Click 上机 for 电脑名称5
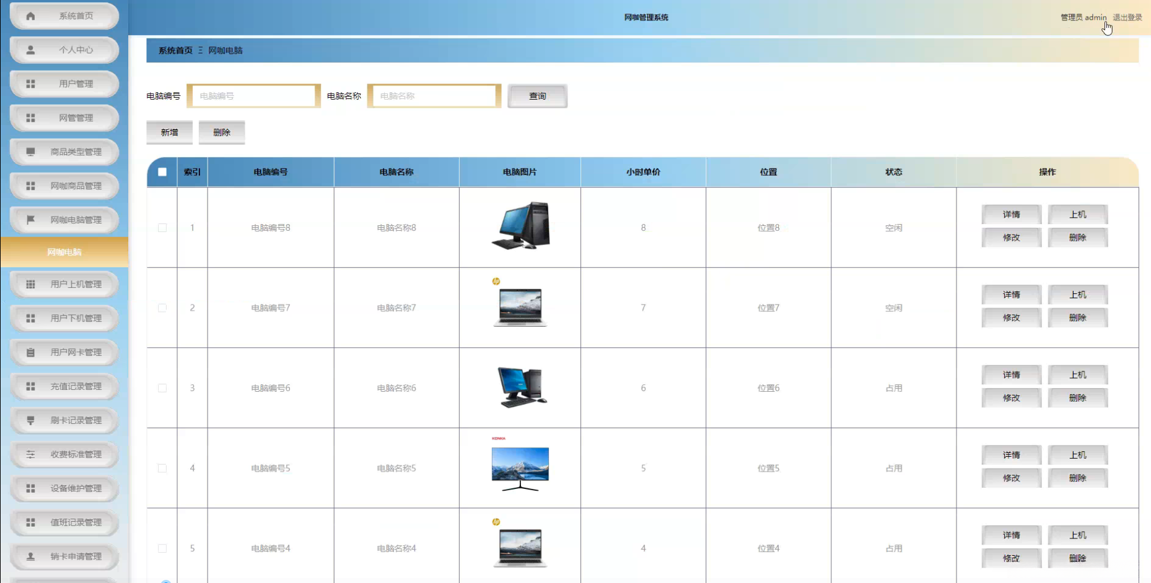 1078,455
